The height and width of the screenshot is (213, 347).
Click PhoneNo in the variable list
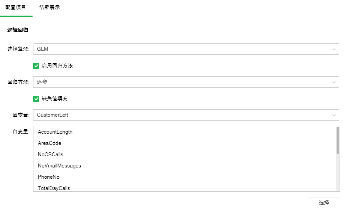coord(49,177)
